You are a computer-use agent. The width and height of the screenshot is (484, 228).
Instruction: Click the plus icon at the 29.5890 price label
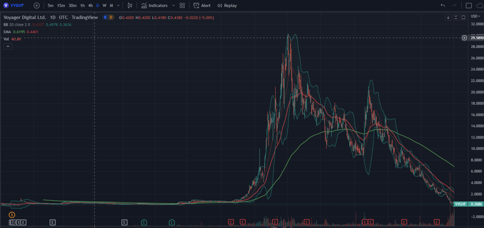point(465,38)
